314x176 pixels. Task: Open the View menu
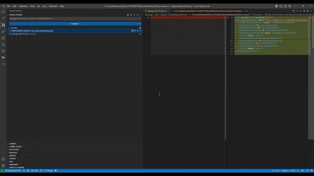[32, 6]
